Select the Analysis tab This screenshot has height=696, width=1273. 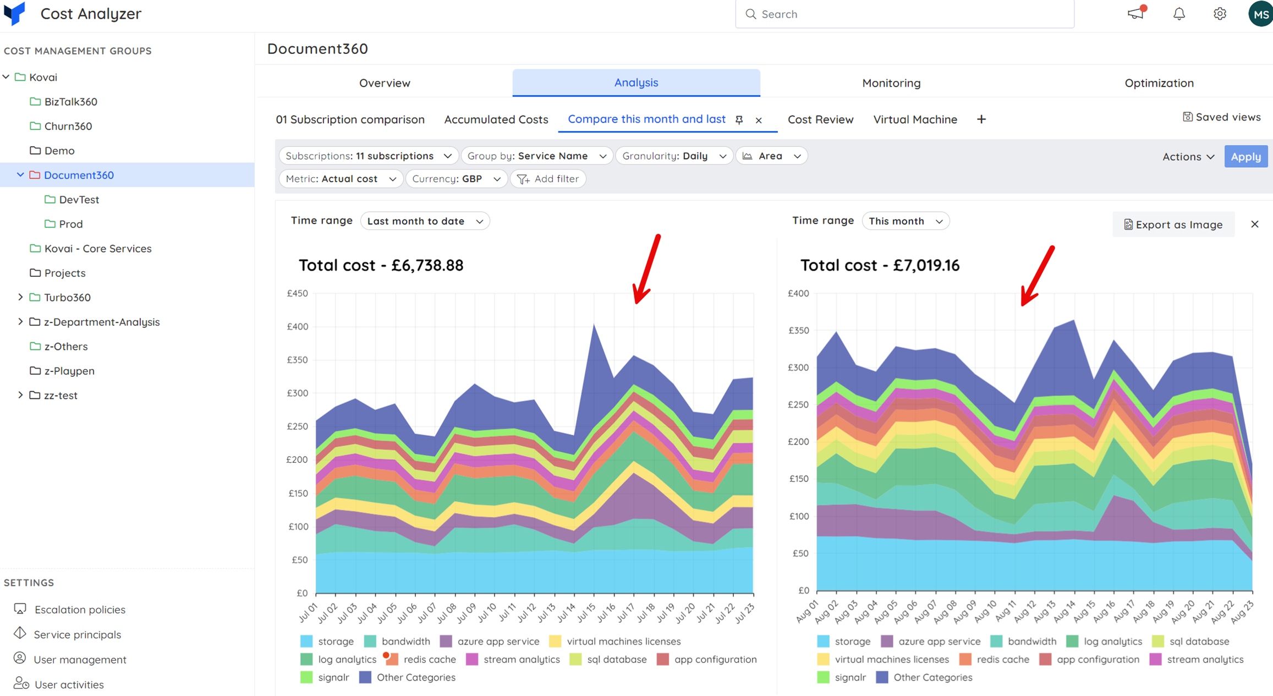tap(636, 83)
